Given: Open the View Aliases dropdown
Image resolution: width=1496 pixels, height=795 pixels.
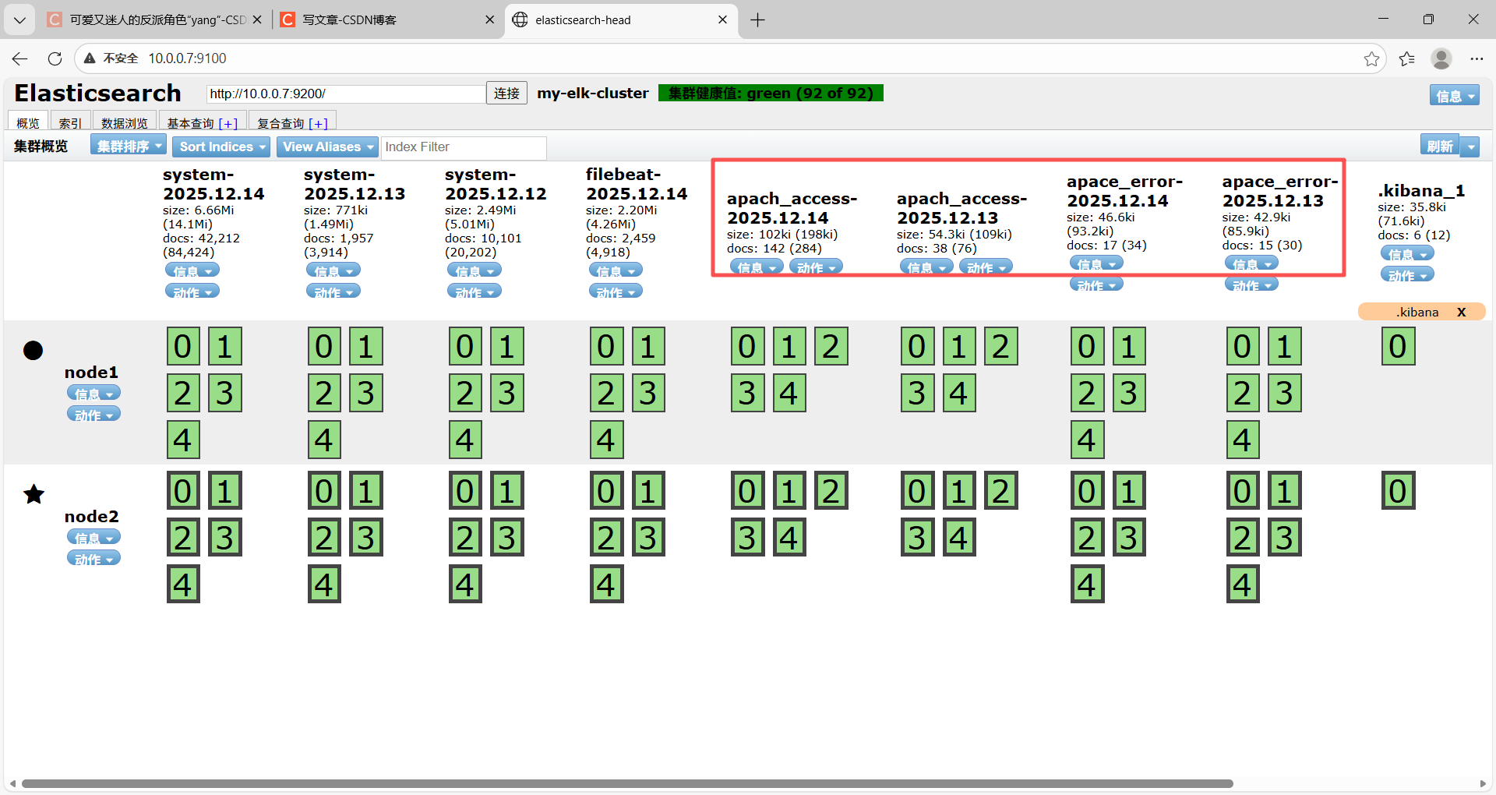Looking at the screenshot, I should pos(327,147).
